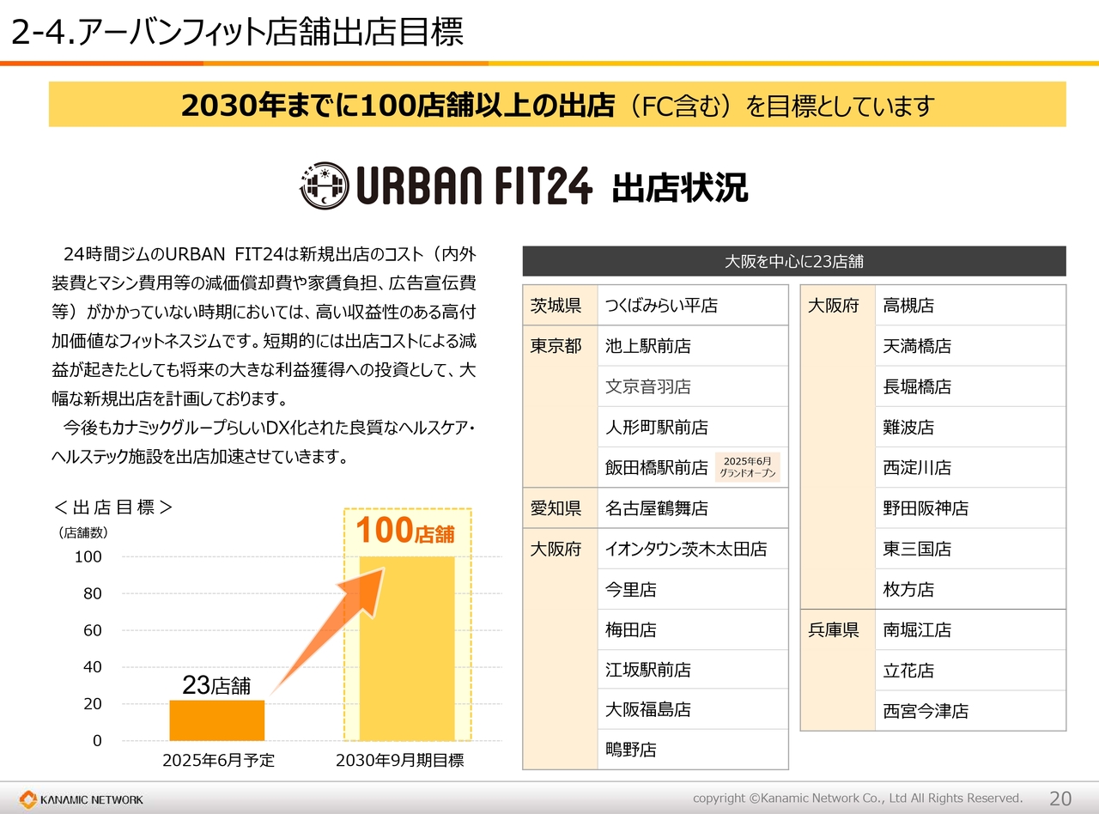Select the 人形町駅前店 row

(693, 427)
